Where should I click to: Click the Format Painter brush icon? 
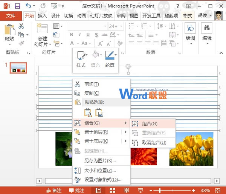pos(21,43)
